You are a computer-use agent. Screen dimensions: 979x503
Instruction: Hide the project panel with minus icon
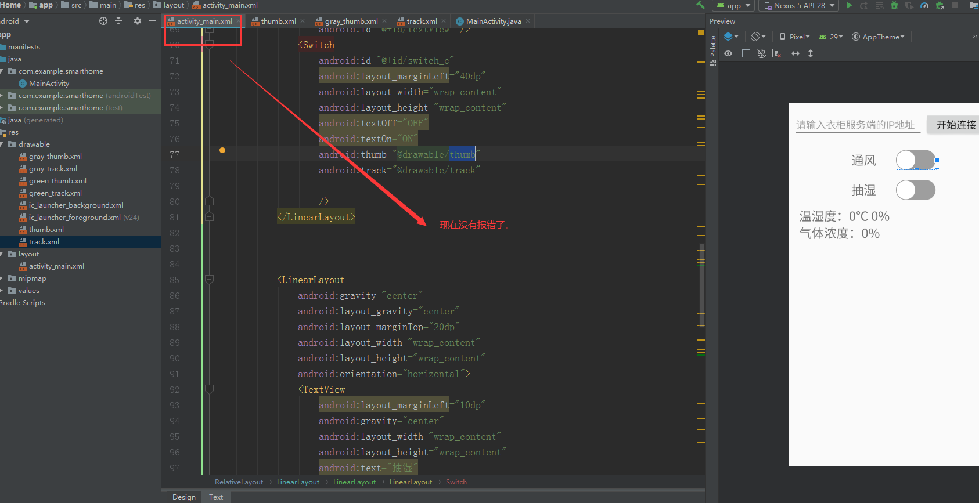(153, 21)
